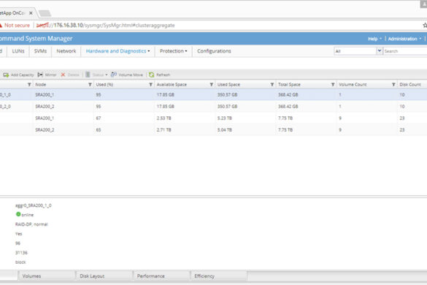Image resolution: width=427 pixels, height=285 pixels.
Task: Sort by the Available Space column header
Action: pos(172,85)
